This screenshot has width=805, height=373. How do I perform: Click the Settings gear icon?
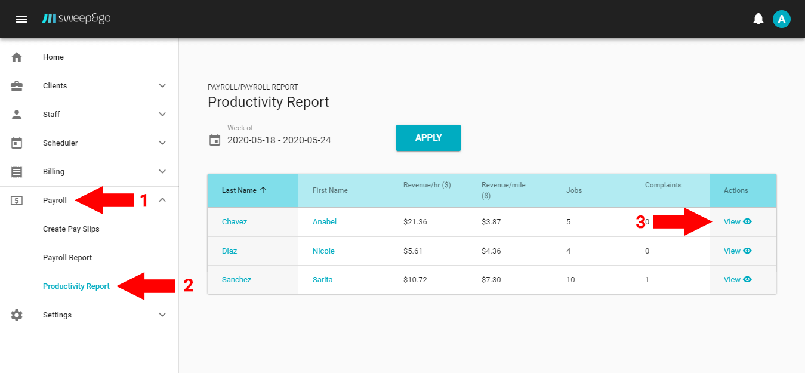click(17, 315)
